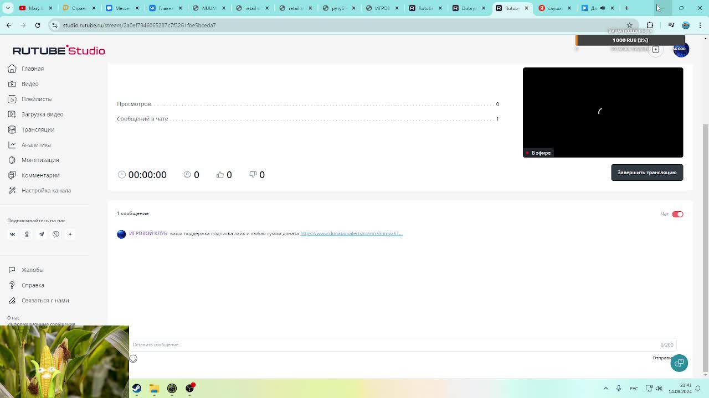Image resolution: width=709 pixels, height=398 pixels.
Task: Bookmark page with star icon
Action: point(629,25)
